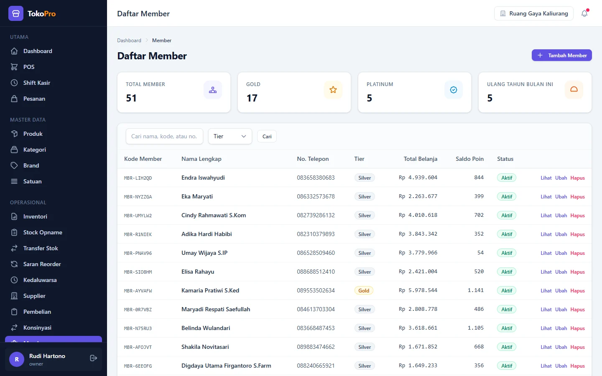Click Lihat for Endra Iswahyudi
This screenshot has height=376, width=602.
[x=546, y=178]
